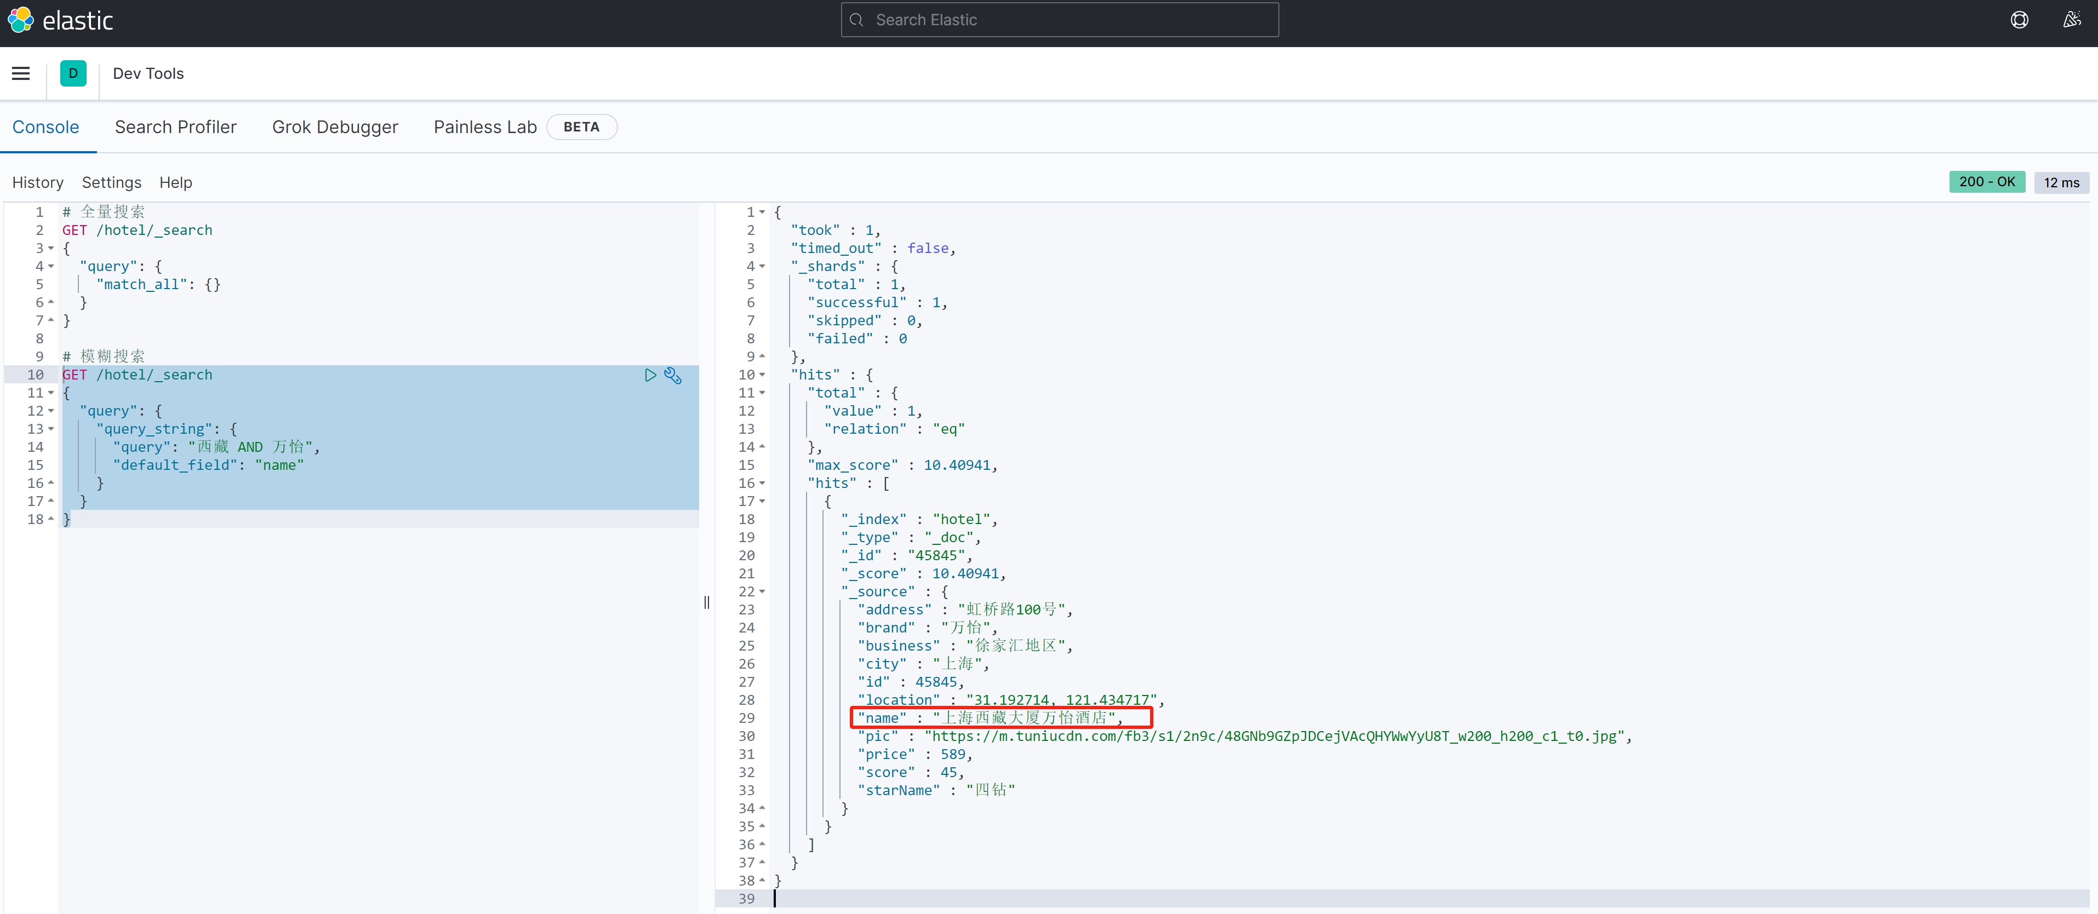The width and height of the screenshot is (2098, 914).
Task: Click the search magnifier icon
Action: [x=857, y=20]
